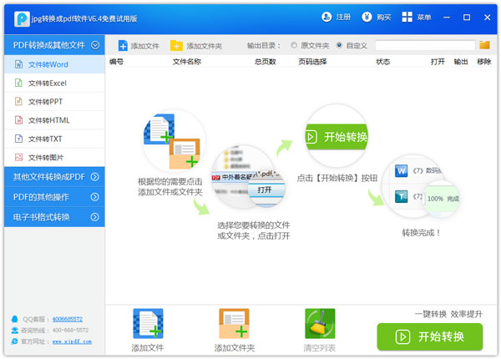The width and height of the screenshot is (501, 359).
Task: Click the Excel document icon in sidebar
Action: [19, 83]
